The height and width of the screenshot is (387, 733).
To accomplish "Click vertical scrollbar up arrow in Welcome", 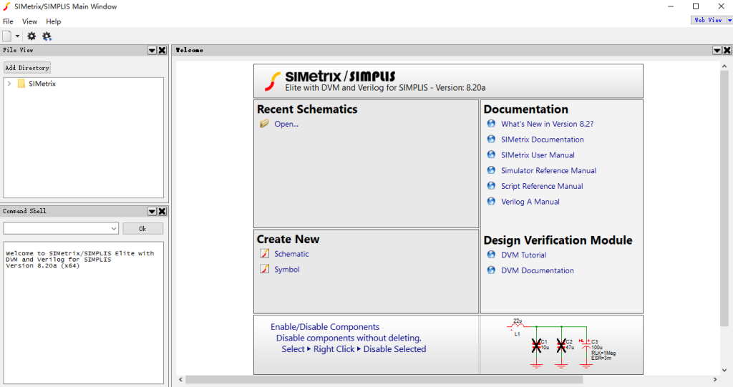I will pos(724,67).
